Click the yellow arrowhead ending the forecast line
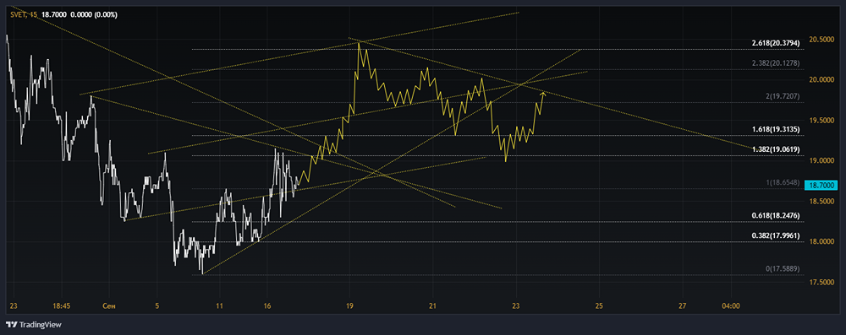Viewport: 846px width, 335px height. [x=543, y=95]
